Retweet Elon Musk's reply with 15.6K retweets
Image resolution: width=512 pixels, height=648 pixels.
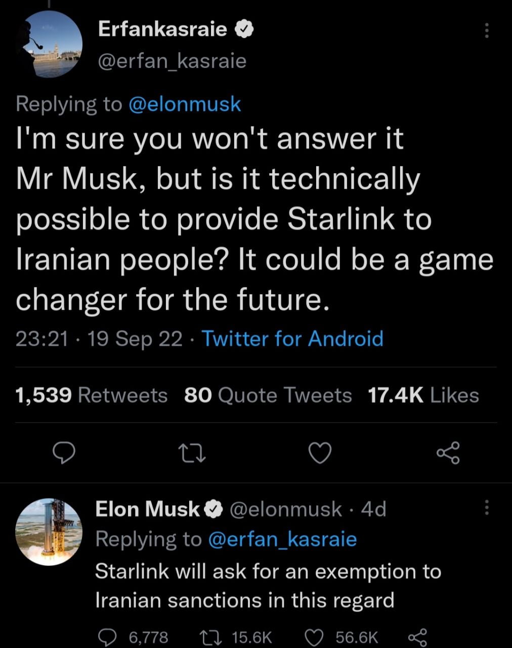pyautogui.click(x=210, y=636)
